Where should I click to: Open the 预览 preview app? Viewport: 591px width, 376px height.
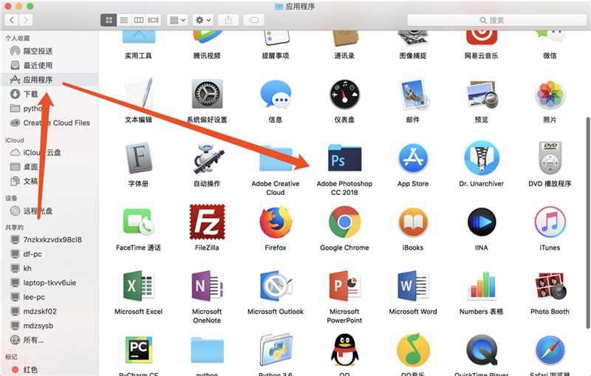coord(482,95)
